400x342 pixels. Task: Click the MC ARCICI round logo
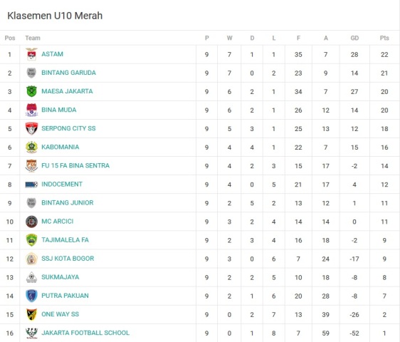pos(31,222)
